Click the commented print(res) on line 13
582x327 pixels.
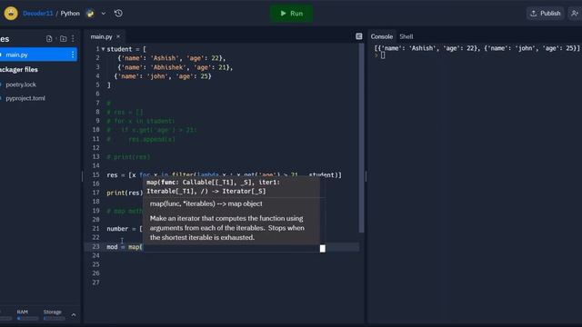(128, 157)
